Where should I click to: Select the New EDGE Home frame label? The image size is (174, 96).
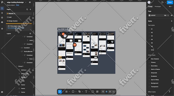click(x=63, y=29)
